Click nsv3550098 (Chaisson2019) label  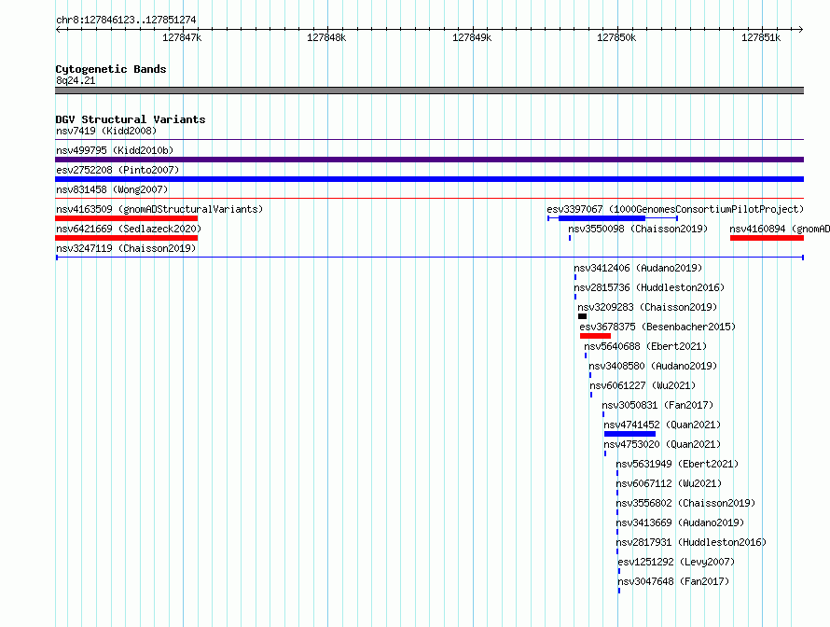(x=638, y=229)
